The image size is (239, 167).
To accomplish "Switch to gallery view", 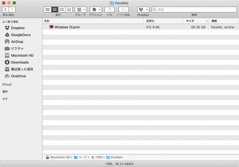I will [69, 10].
